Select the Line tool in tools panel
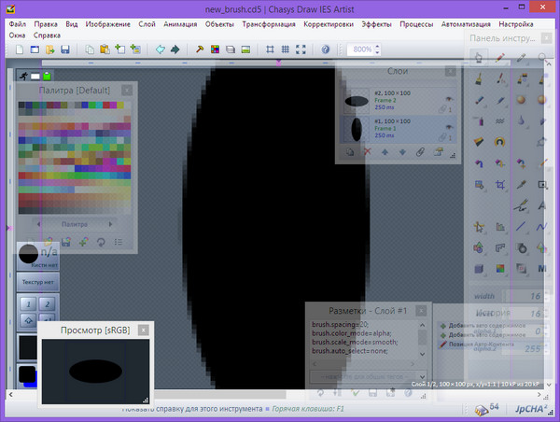This screenshot has height=422, width=560. click(521, 226)
